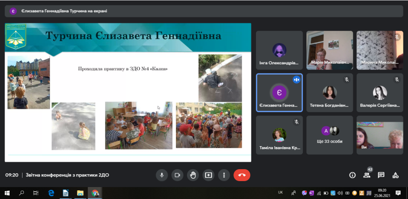Mute the microphone in the call bar

pos(162,175)
